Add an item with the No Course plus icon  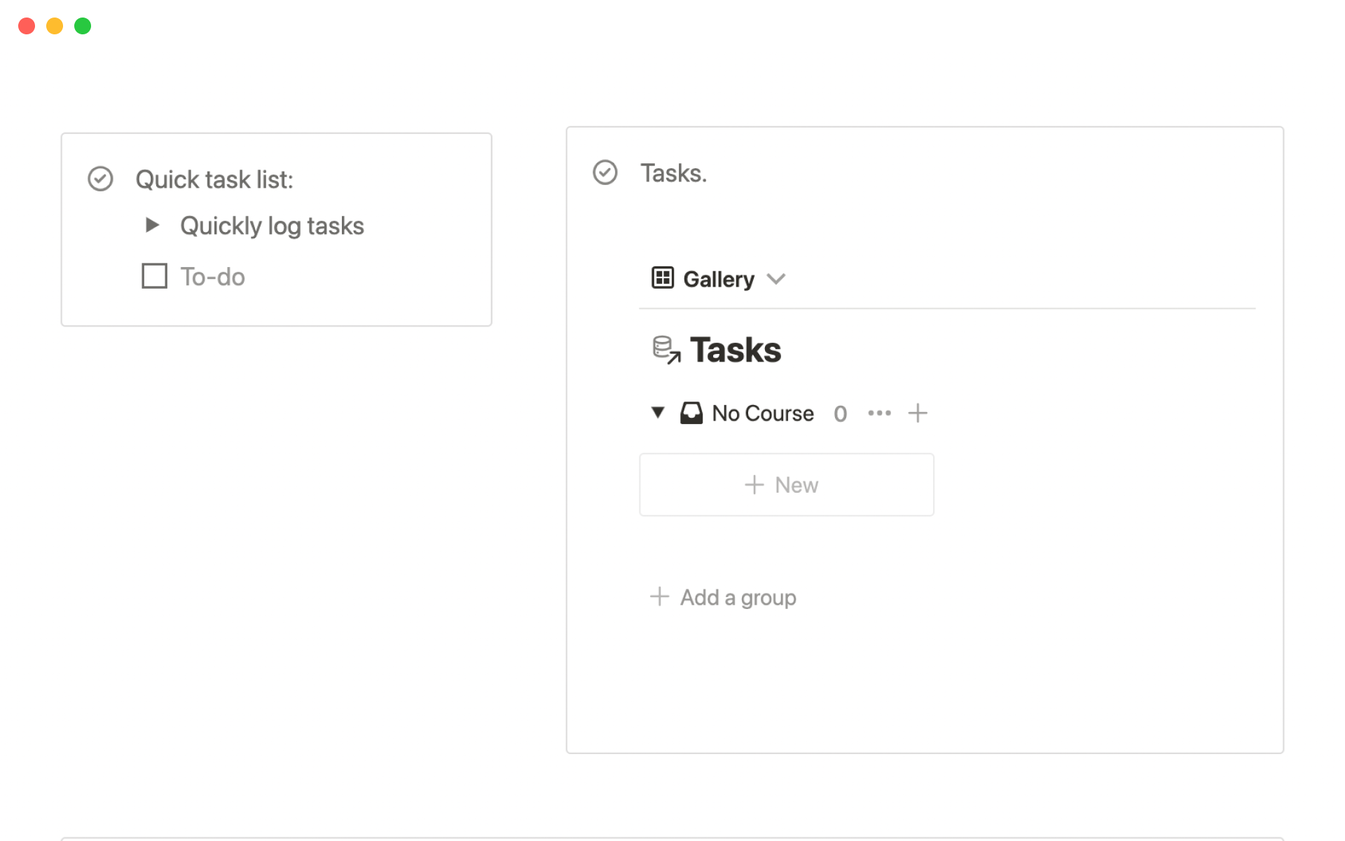click(x=917, y=413)
